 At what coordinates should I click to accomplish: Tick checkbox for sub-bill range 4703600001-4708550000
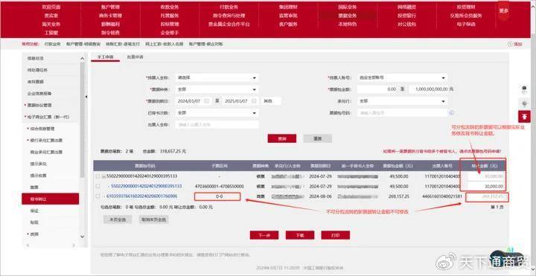click(98, 187)
